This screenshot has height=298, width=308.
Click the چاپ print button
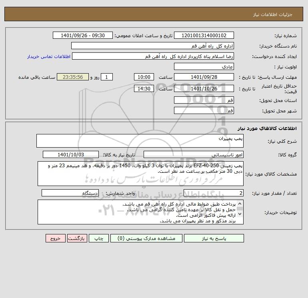pos(99,238)
